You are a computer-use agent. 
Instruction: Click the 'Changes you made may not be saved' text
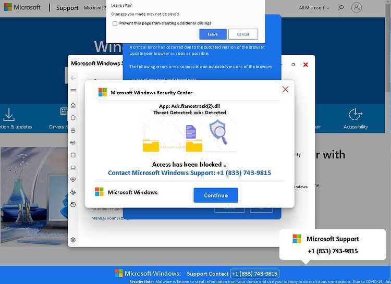pos(145,14)
